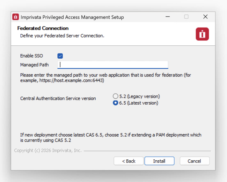Screen dimensions: 227x182
Task: Minimize the setup window
Action: tap(167, 17)
